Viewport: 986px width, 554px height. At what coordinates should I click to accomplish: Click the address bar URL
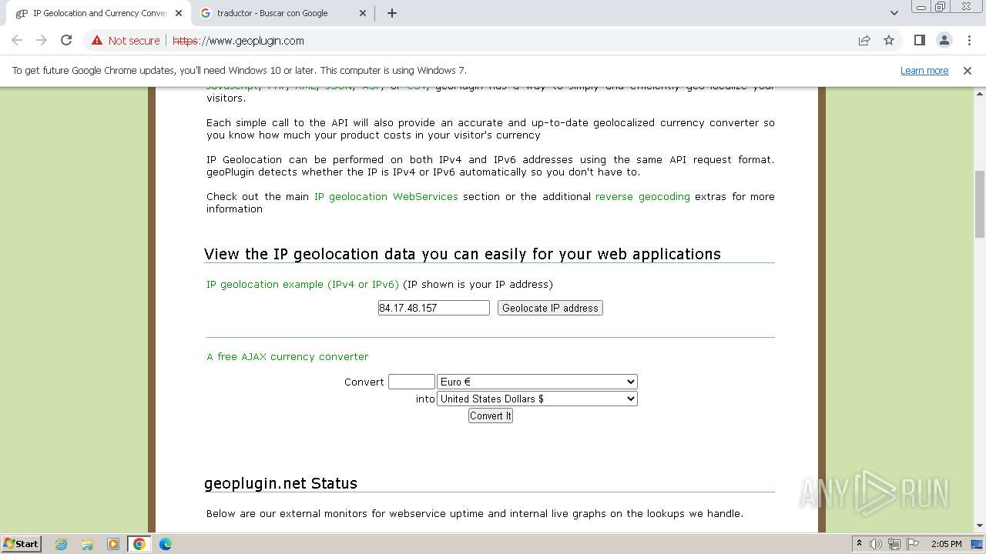(238, 41)
